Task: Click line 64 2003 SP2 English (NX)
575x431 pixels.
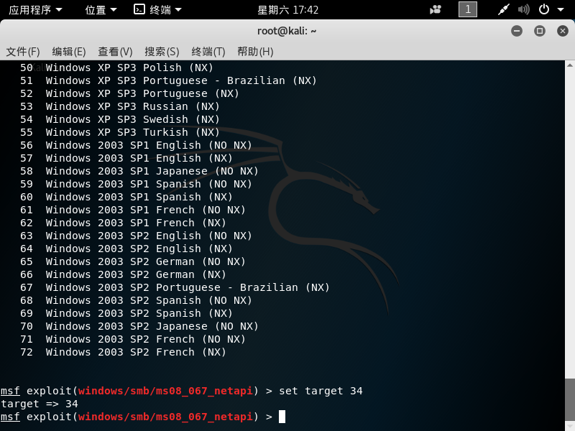Action: point(126,249)
